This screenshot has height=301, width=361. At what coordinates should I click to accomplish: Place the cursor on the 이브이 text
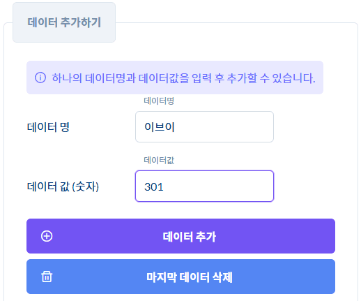pyautogui.click(x=160, y=127)
